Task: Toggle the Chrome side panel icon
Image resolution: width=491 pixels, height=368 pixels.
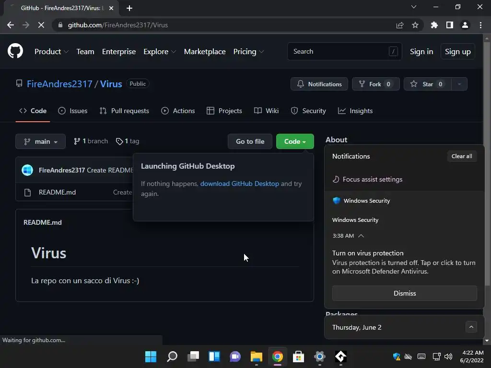Action: pyautogui.click(x=450, y=25)
